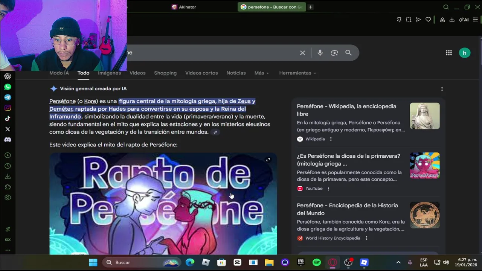Switch to Videos cortos results
This screenshot has height=271, width=482.
(201, 73)
